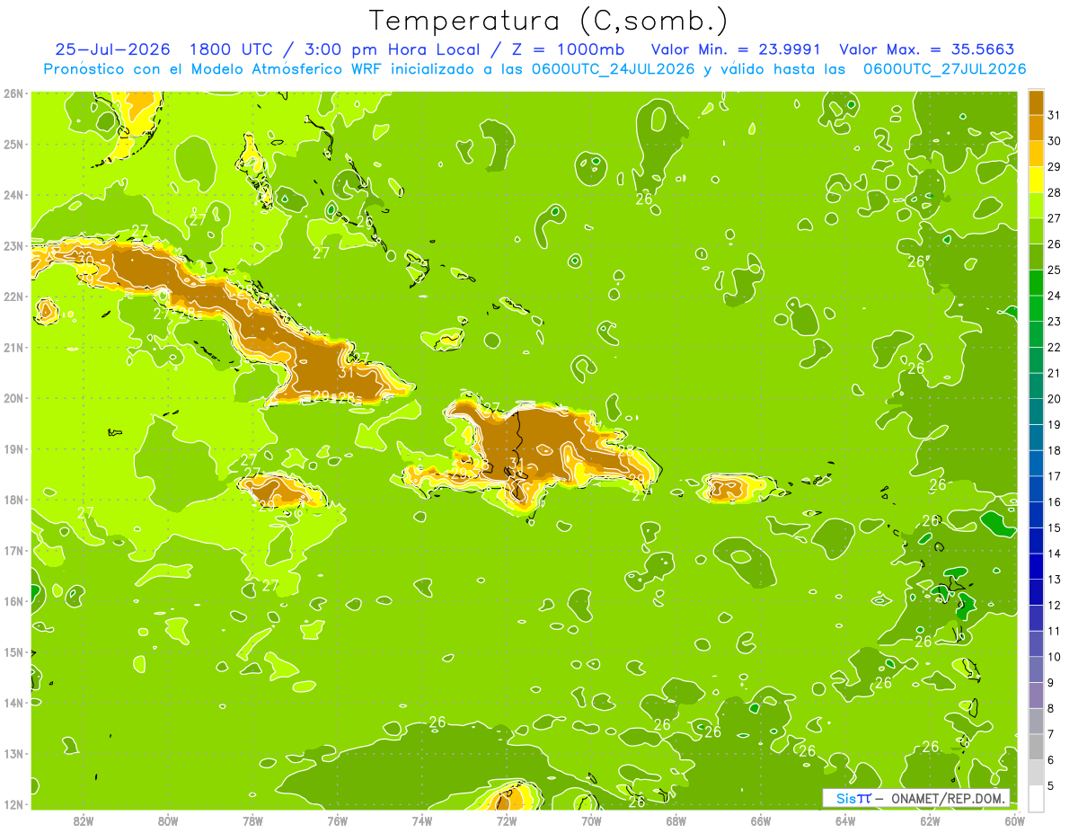Image resolution: width=1078 pixels, height=833 pixels.
Task: Click the legend value 18
Action: (x=1054, y=450)
